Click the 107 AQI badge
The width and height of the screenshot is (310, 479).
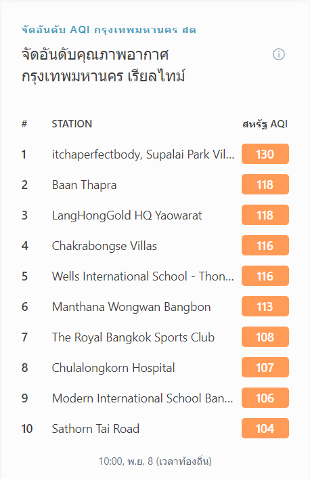(265, 367)
